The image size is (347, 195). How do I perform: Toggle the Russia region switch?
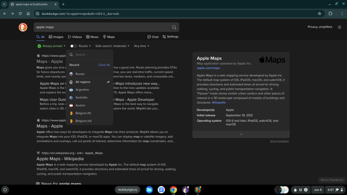(73, 46)
